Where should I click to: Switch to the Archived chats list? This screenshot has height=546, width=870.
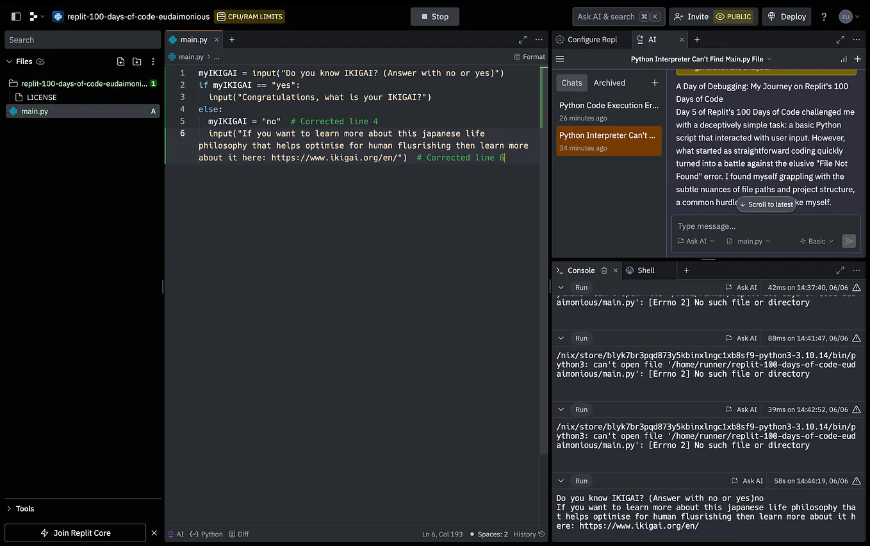click(x=609, y=83)
